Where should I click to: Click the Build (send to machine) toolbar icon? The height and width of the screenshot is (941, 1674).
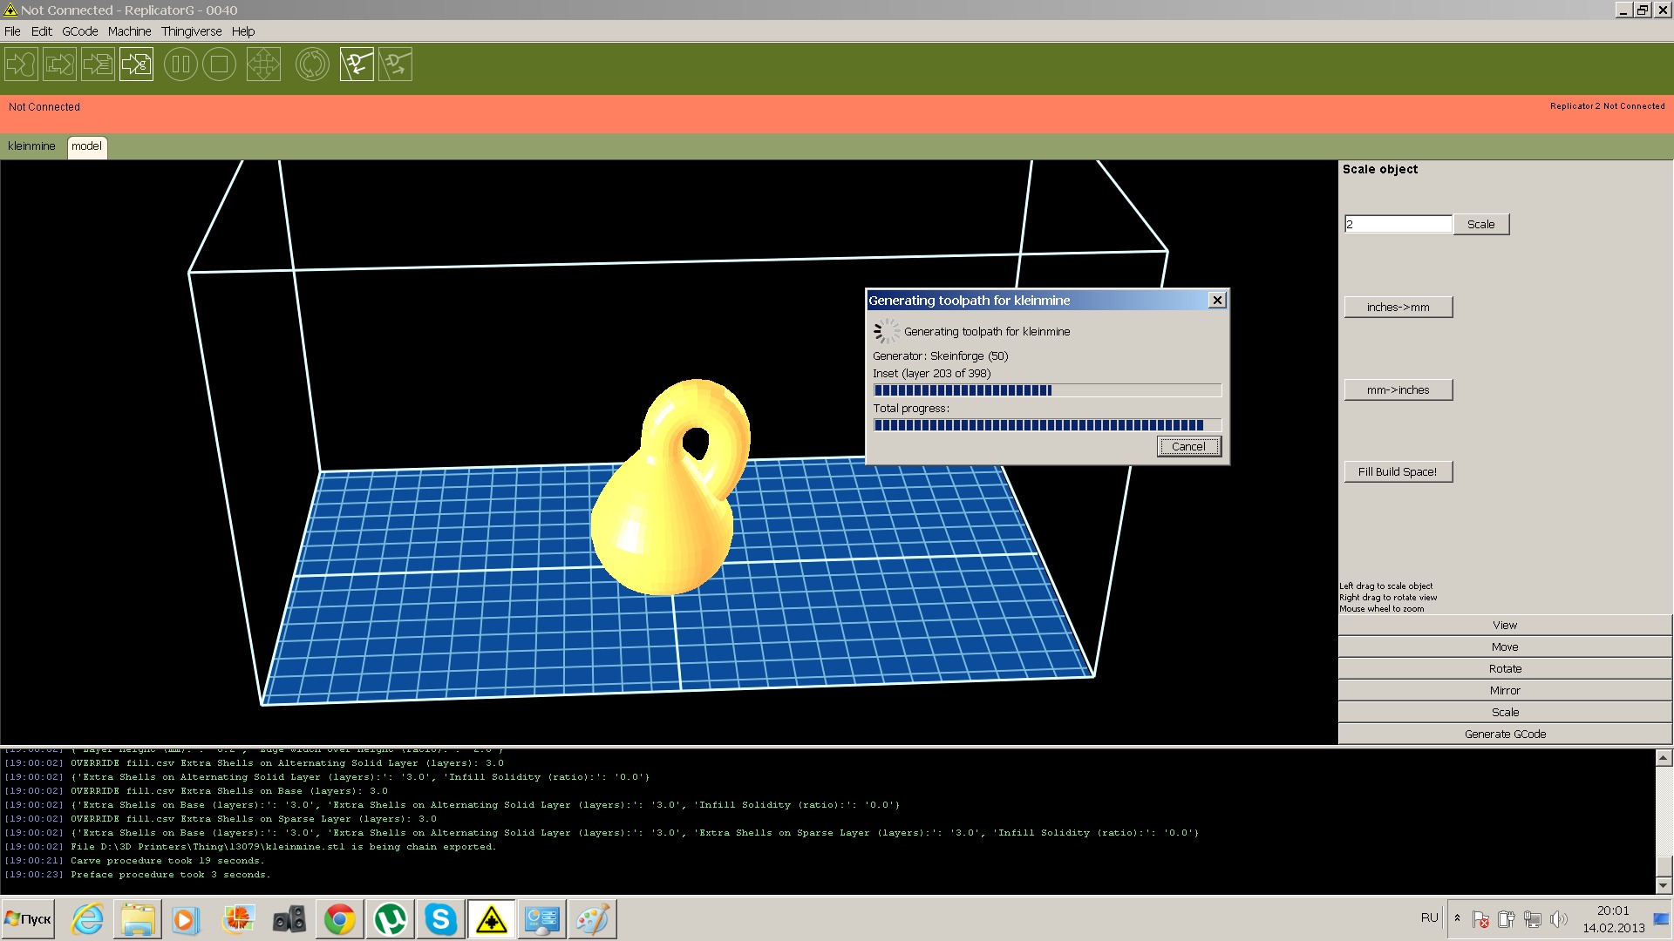click(22, 64)
